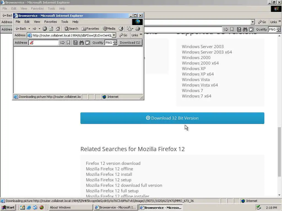282x211 pixels.
Task: Open Favorites menu in the front Browservice window
Action: pos(51,22)
